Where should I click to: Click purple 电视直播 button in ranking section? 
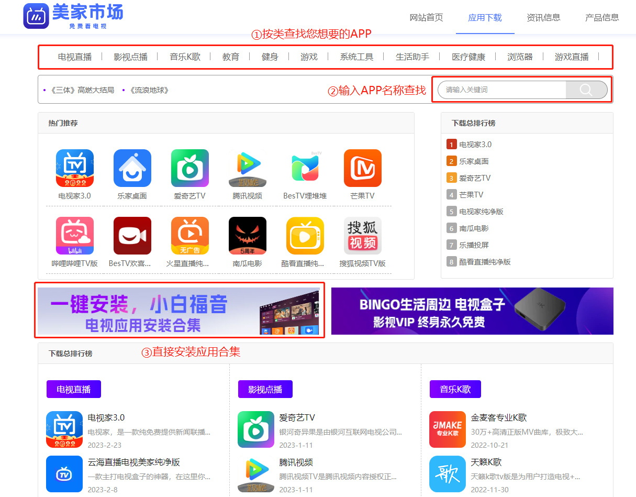[74, 389]
